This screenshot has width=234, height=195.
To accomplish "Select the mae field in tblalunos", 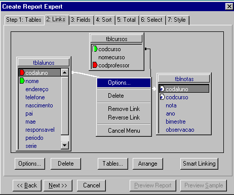I will point(30,122).
